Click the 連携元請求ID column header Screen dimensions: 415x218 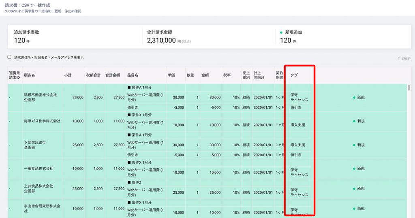coord(14,75)
